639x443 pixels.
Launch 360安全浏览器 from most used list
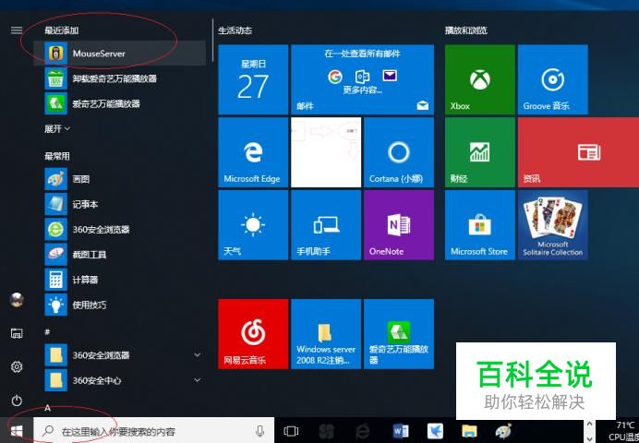[120, 230]
